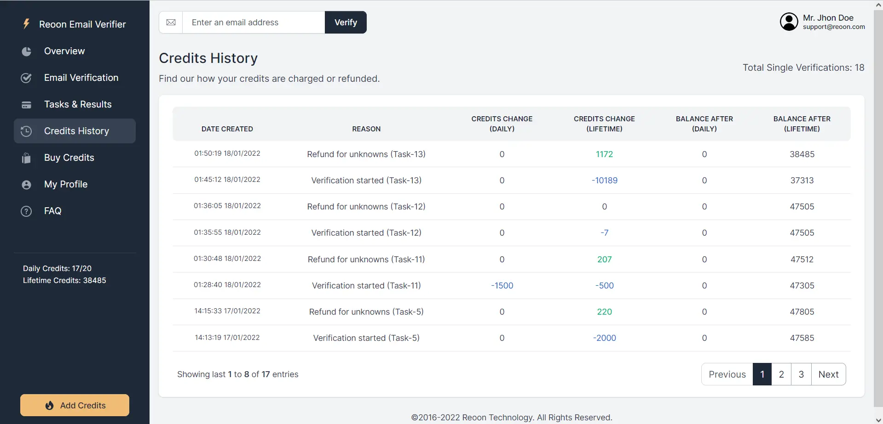Click the My Profile person icon
883x424 pixels.
(27, 185)
